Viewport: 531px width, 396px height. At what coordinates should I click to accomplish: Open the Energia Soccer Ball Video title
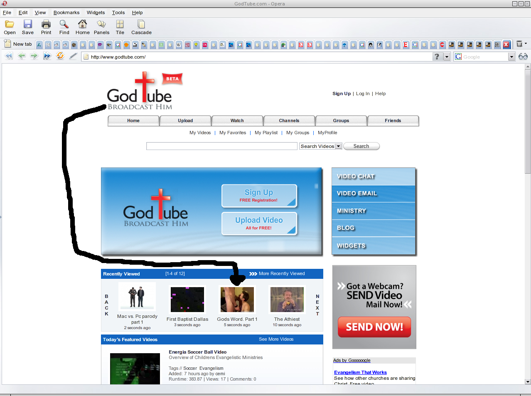198,352
